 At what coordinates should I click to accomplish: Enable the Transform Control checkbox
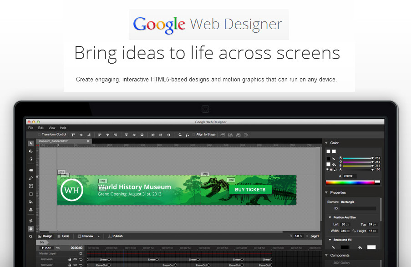point(39,134)
